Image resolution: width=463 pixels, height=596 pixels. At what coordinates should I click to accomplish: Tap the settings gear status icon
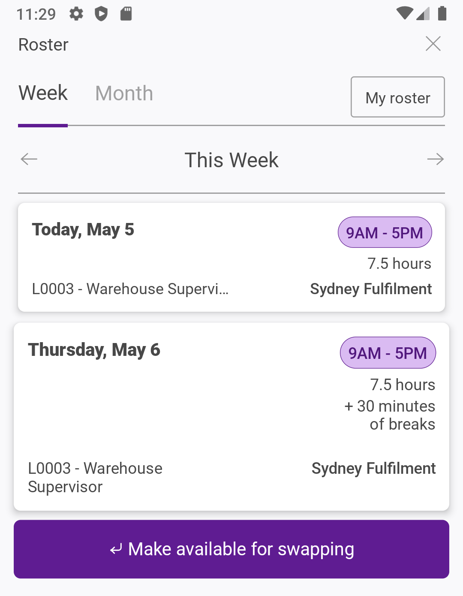point(76,14)
